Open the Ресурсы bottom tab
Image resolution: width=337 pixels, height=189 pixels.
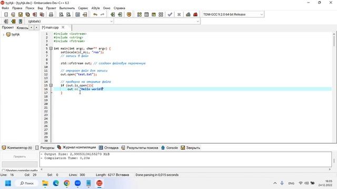coord(45,148)
